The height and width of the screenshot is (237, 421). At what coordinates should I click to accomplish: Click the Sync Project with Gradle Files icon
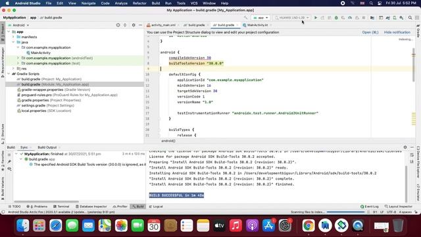[x=387, y=18]
